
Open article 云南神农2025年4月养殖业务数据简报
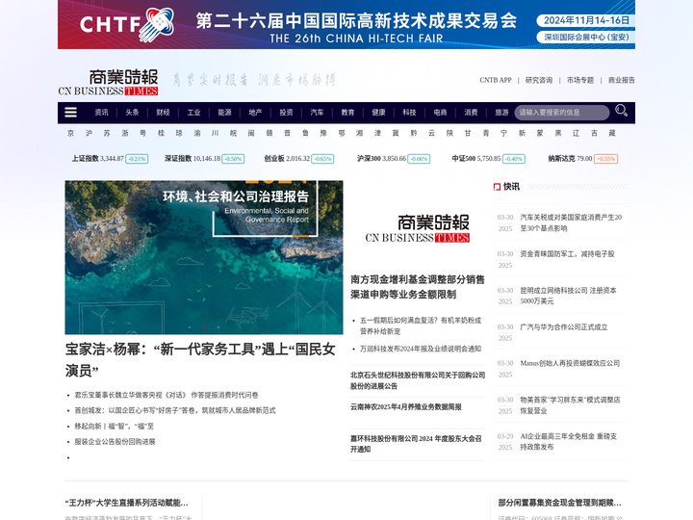click(x=406, y=406)
